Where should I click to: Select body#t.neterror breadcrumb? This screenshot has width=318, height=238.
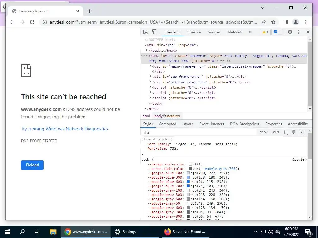[x=167, y=116]
